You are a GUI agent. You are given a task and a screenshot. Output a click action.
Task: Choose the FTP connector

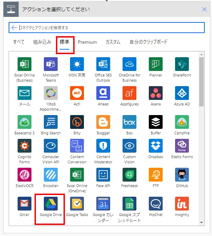[156, 175]
